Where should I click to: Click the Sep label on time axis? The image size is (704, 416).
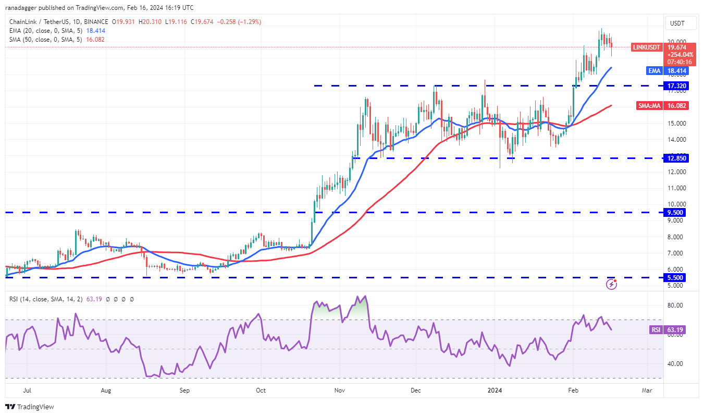(x=183, y=390)
